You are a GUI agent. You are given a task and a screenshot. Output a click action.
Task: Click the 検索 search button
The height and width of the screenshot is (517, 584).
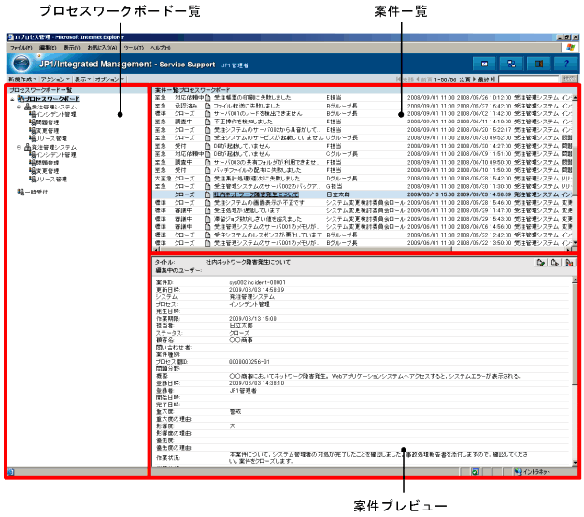click(x=569, y=79)
